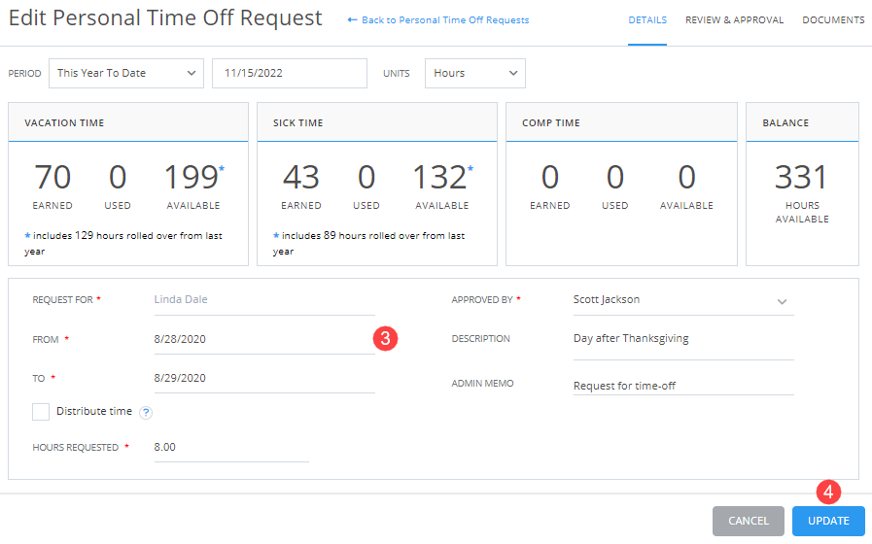Open the Review & Approval tab
Image resolution: width=872 pixels, height=544 pixels.
pyautogui.click(x=734, y=20)
